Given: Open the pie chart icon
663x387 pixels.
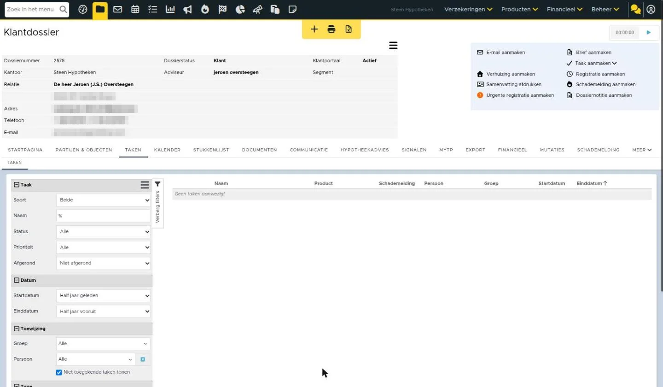Looking at the screenshot, I should (240, 9).
